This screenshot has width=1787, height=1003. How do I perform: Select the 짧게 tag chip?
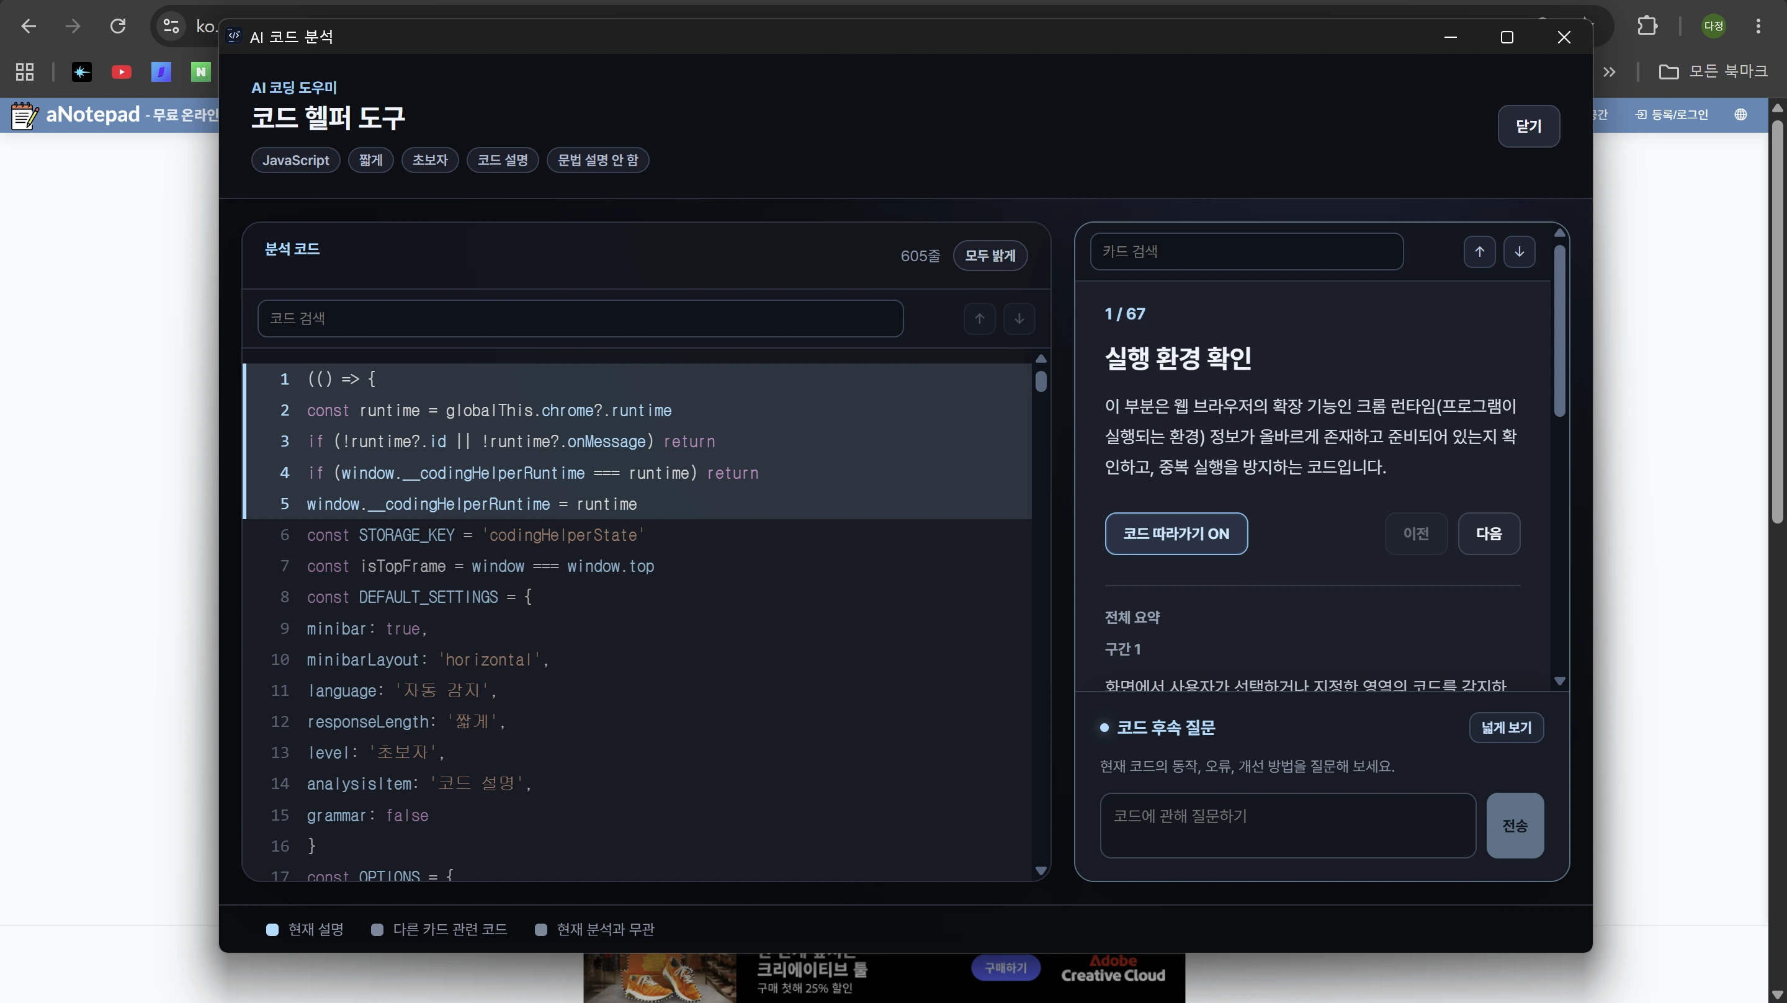pyautogui.click(x=370, y=160)
